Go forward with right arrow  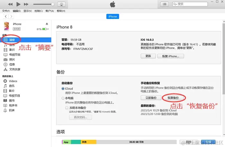[x=11, y=16]
